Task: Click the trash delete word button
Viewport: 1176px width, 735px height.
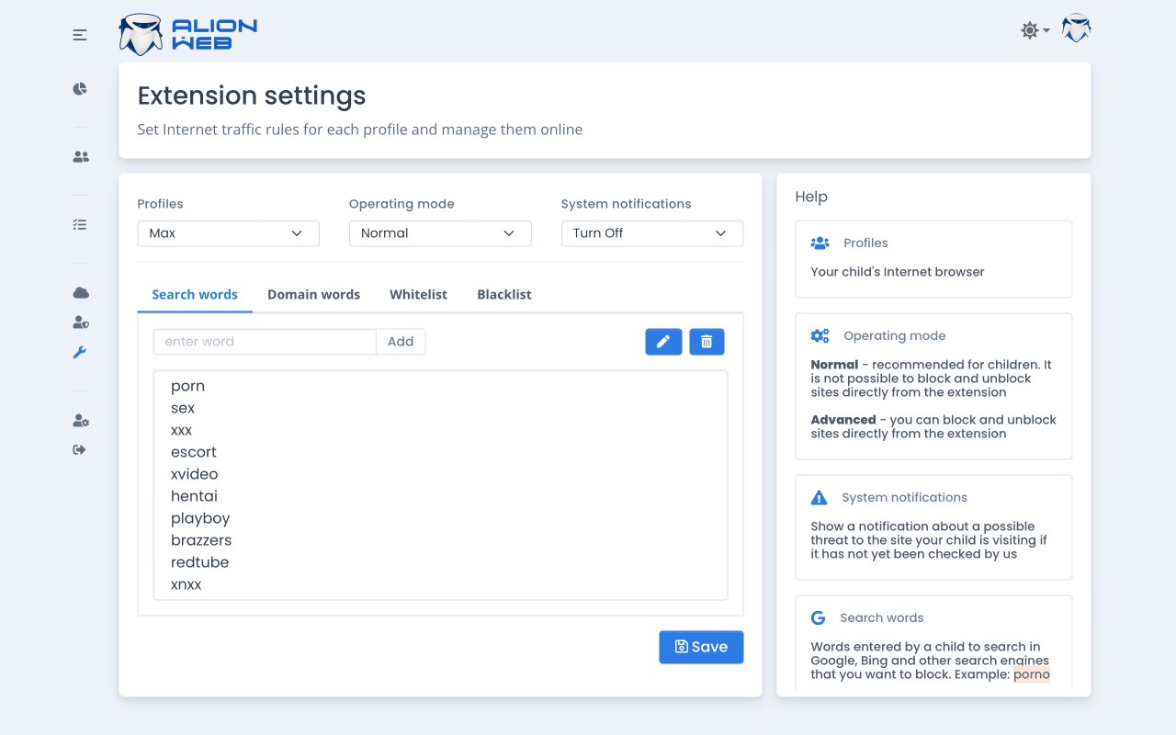Action: click(x=707, y=342)
